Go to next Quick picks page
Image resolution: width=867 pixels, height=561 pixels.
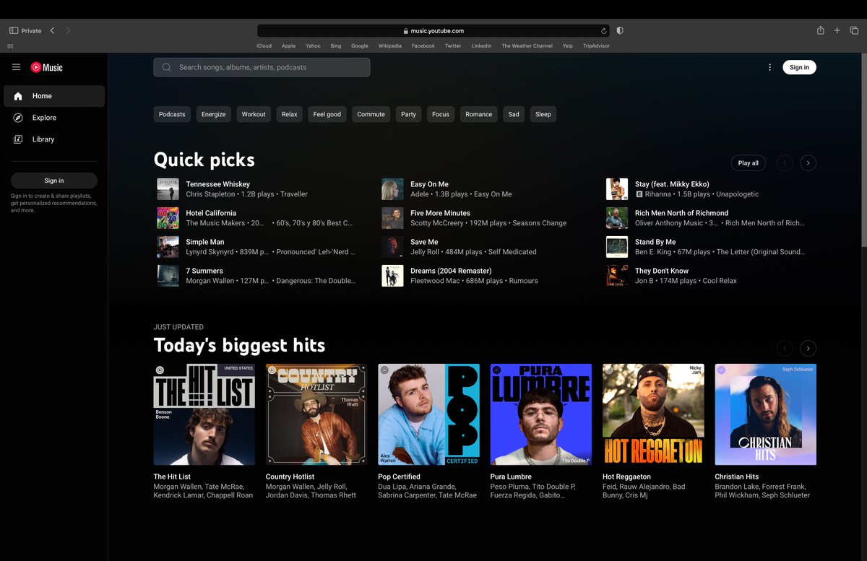click(x=808, y=163)
